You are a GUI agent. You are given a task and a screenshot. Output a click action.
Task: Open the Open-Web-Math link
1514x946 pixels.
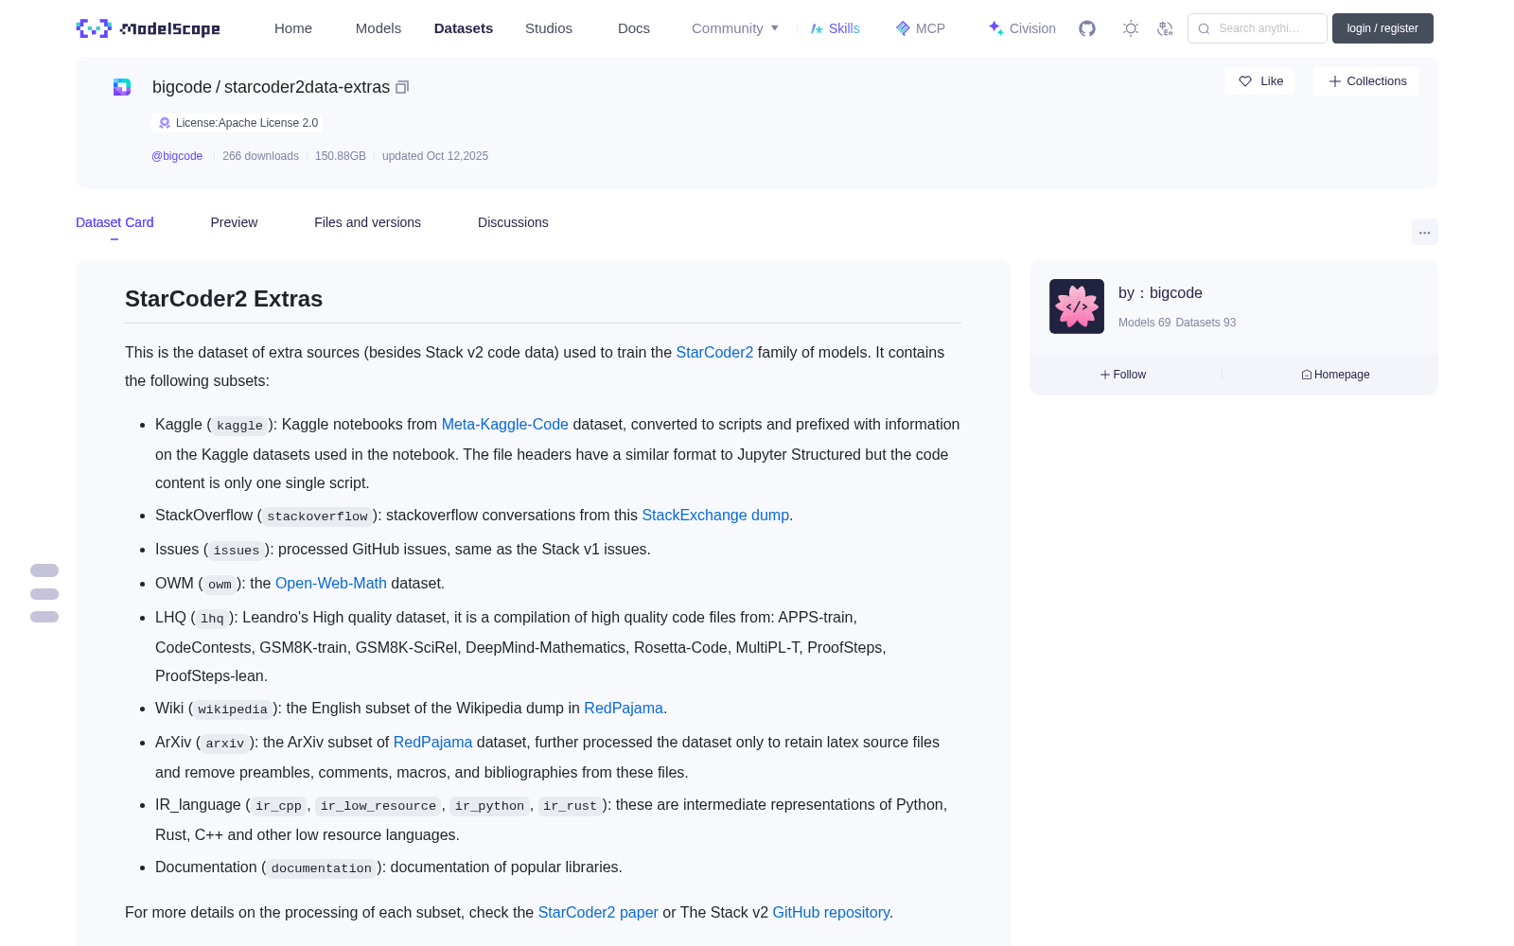[331, 583]
